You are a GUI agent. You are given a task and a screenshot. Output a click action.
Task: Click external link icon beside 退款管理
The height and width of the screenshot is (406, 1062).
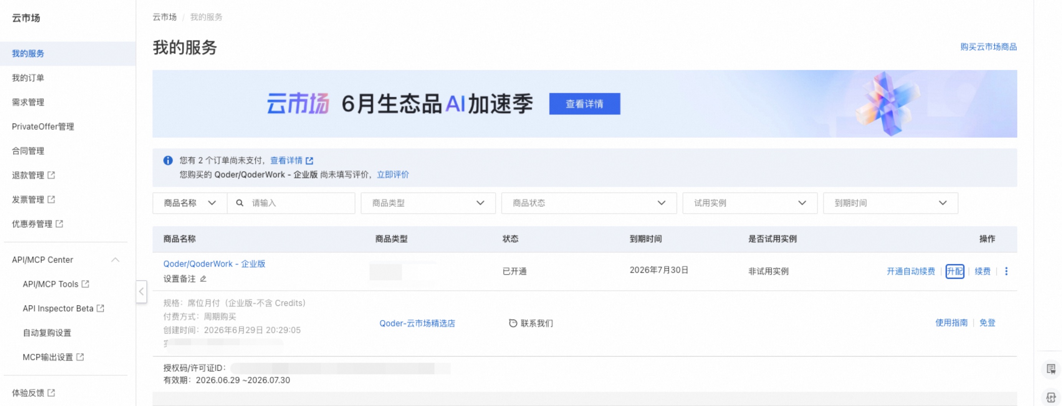(51, 175)
